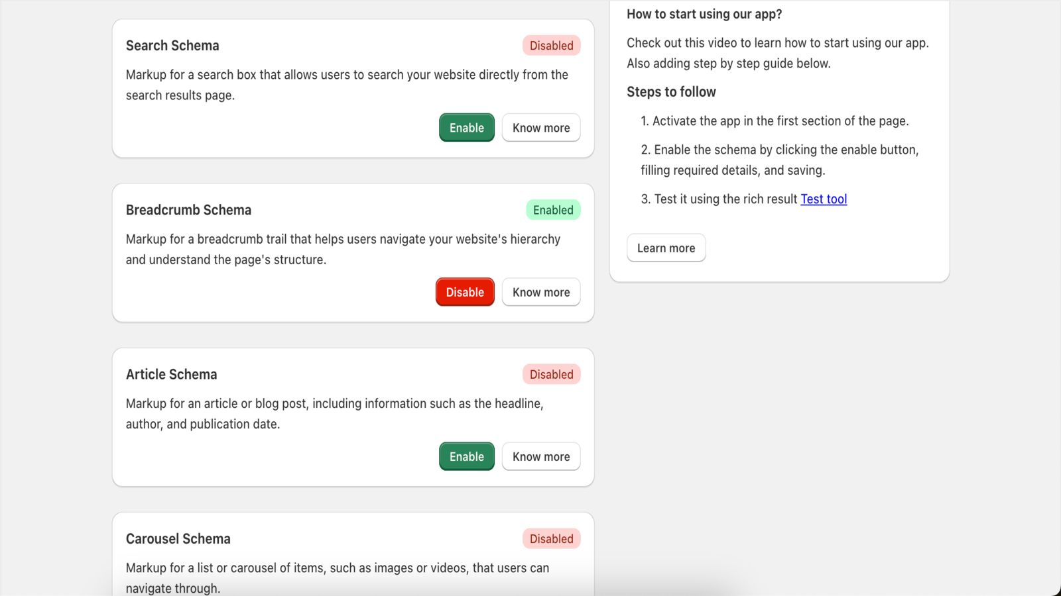Click the Article Schema description text

(x=334, y=413)
